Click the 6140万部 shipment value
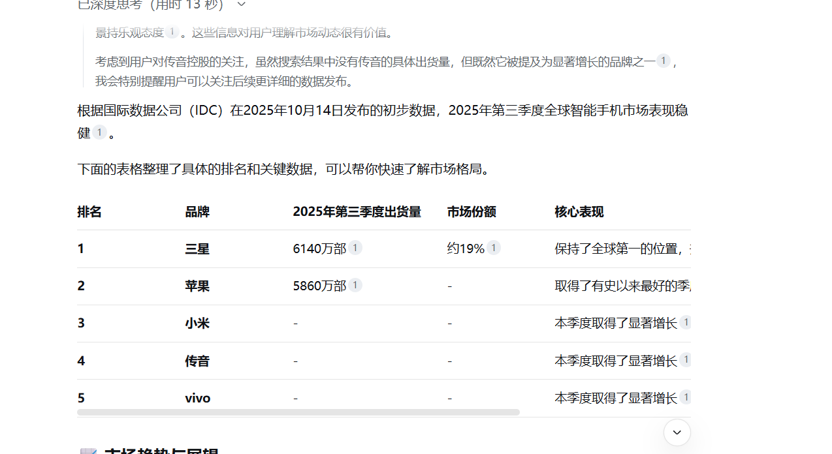 click(320, 249)
